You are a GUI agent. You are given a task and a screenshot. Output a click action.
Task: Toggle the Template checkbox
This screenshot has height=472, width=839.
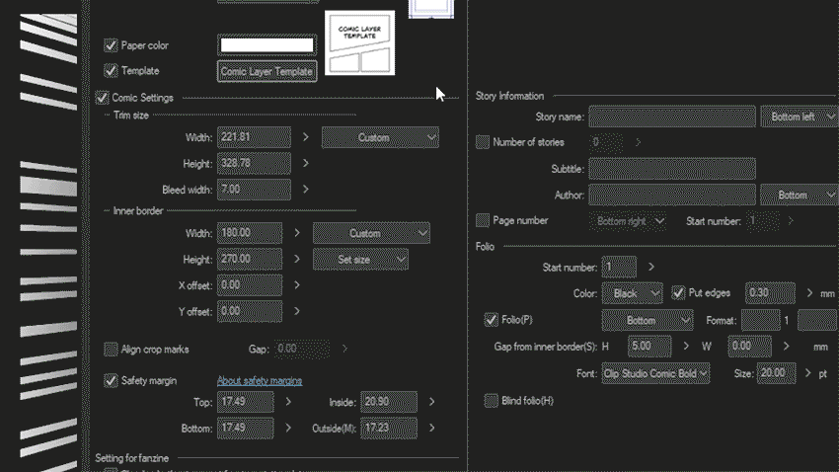(111, 71)
